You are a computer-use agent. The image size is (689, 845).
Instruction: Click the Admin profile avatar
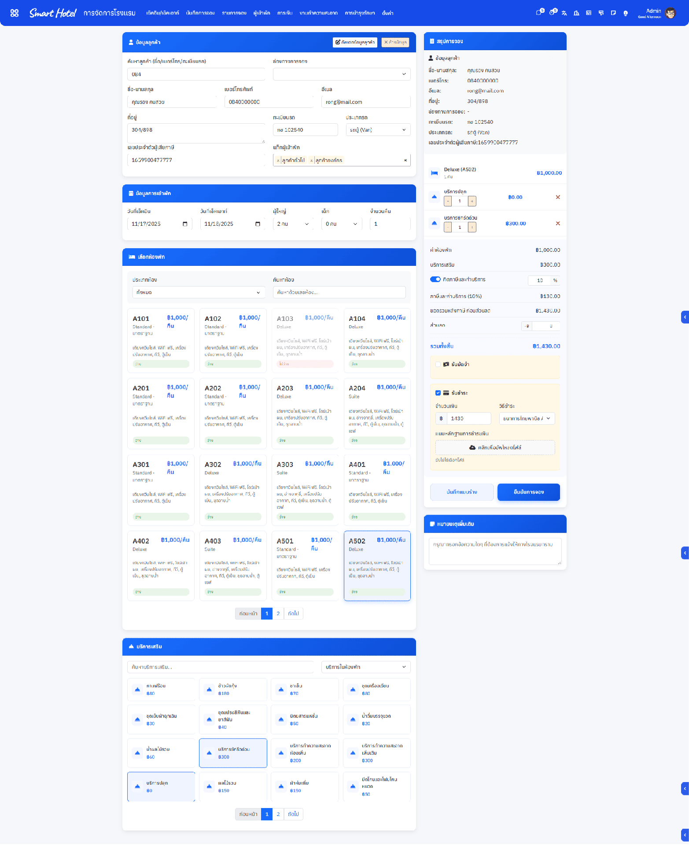pyautogui.click(x=670, y=13)
